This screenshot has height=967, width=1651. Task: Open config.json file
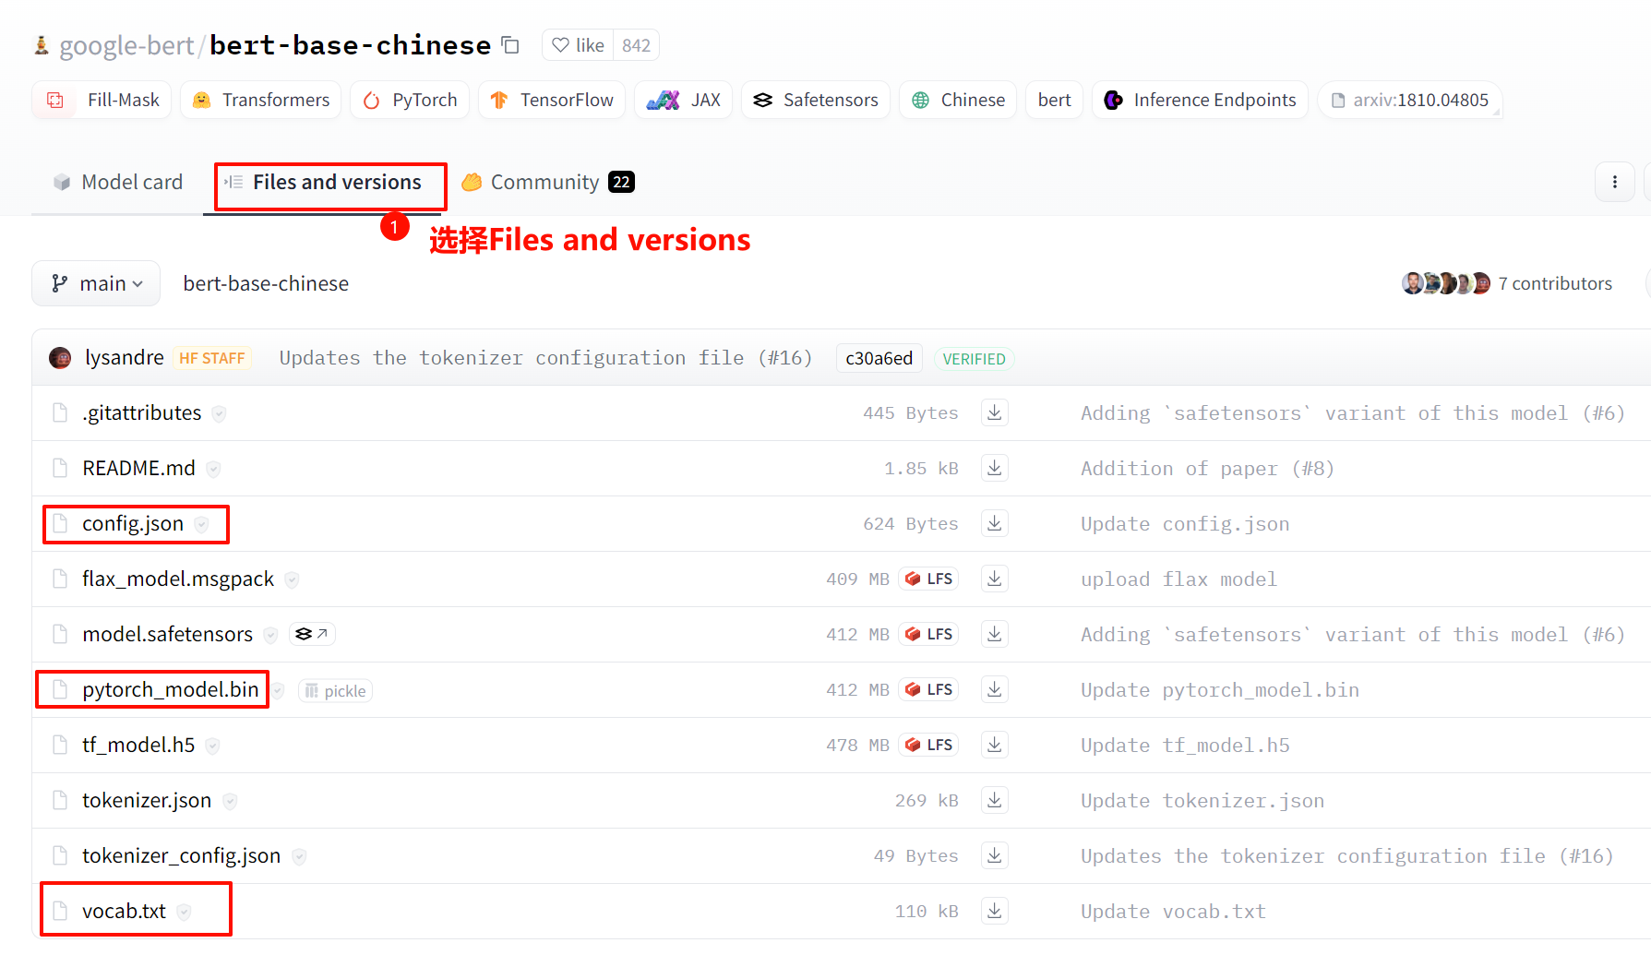tap(133, 523)
